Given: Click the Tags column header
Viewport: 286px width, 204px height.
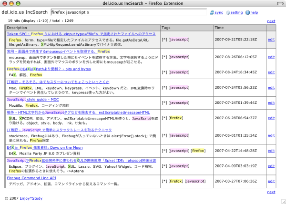Looking at the screenshot, I should pos(187,28).
